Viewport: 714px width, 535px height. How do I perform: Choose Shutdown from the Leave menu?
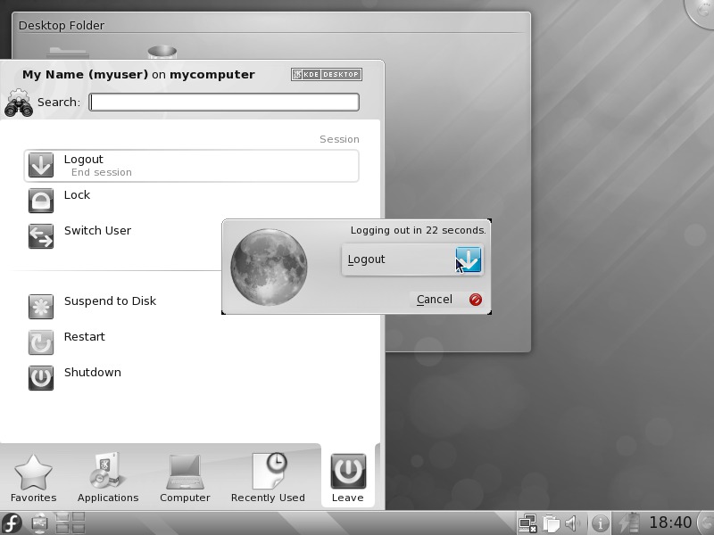click(x=191, y=378)
